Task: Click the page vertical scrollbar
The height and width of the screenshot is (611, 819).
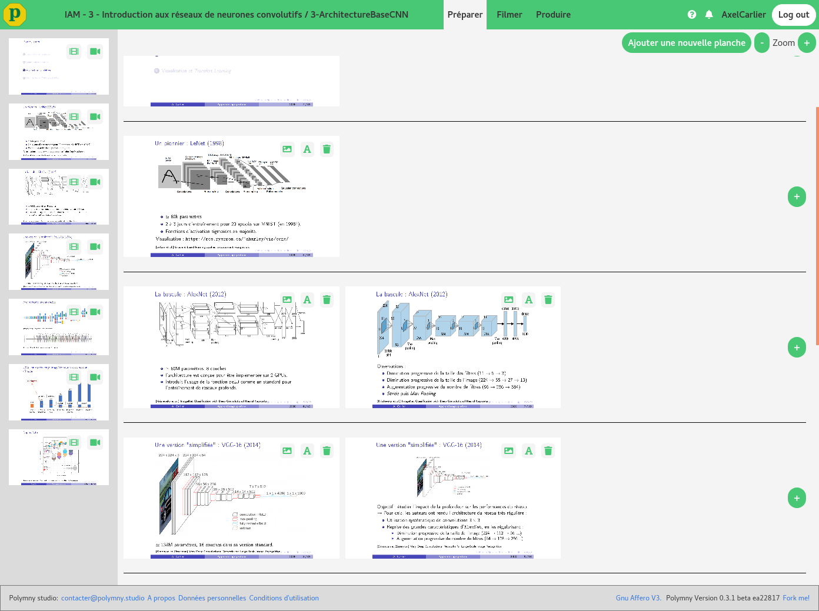Action: click(817, 226)
